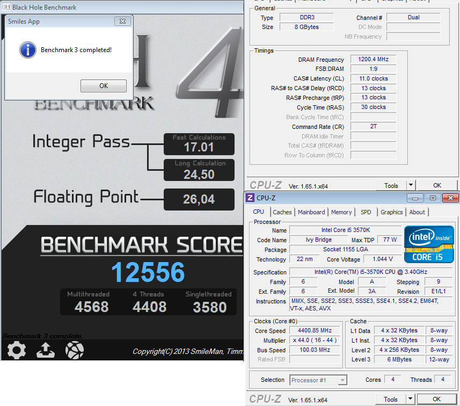Click OK in the upper CPU-Z memory window
The width and height of the screenshot is (460, 406).
pos(437,185)
